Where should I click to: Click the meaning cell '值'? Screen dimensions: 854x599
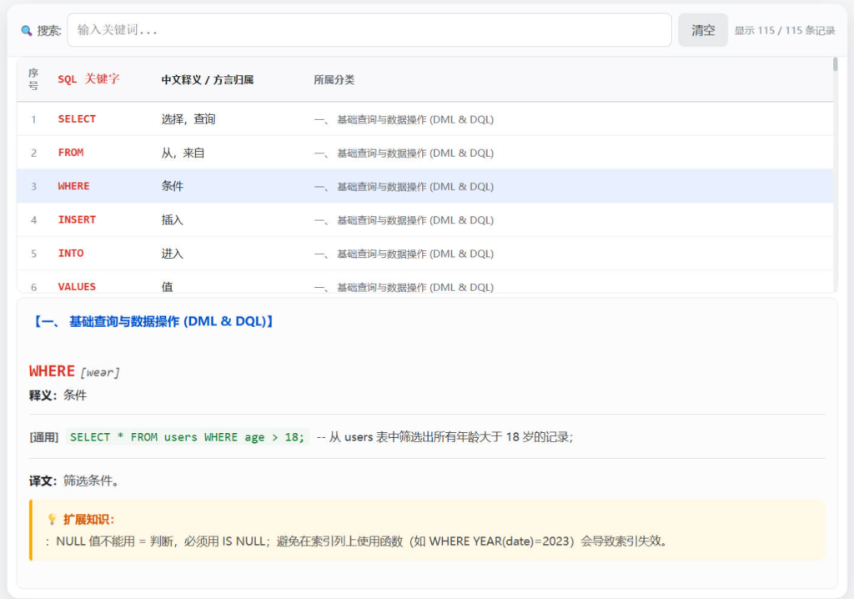[x=167, y=287]
